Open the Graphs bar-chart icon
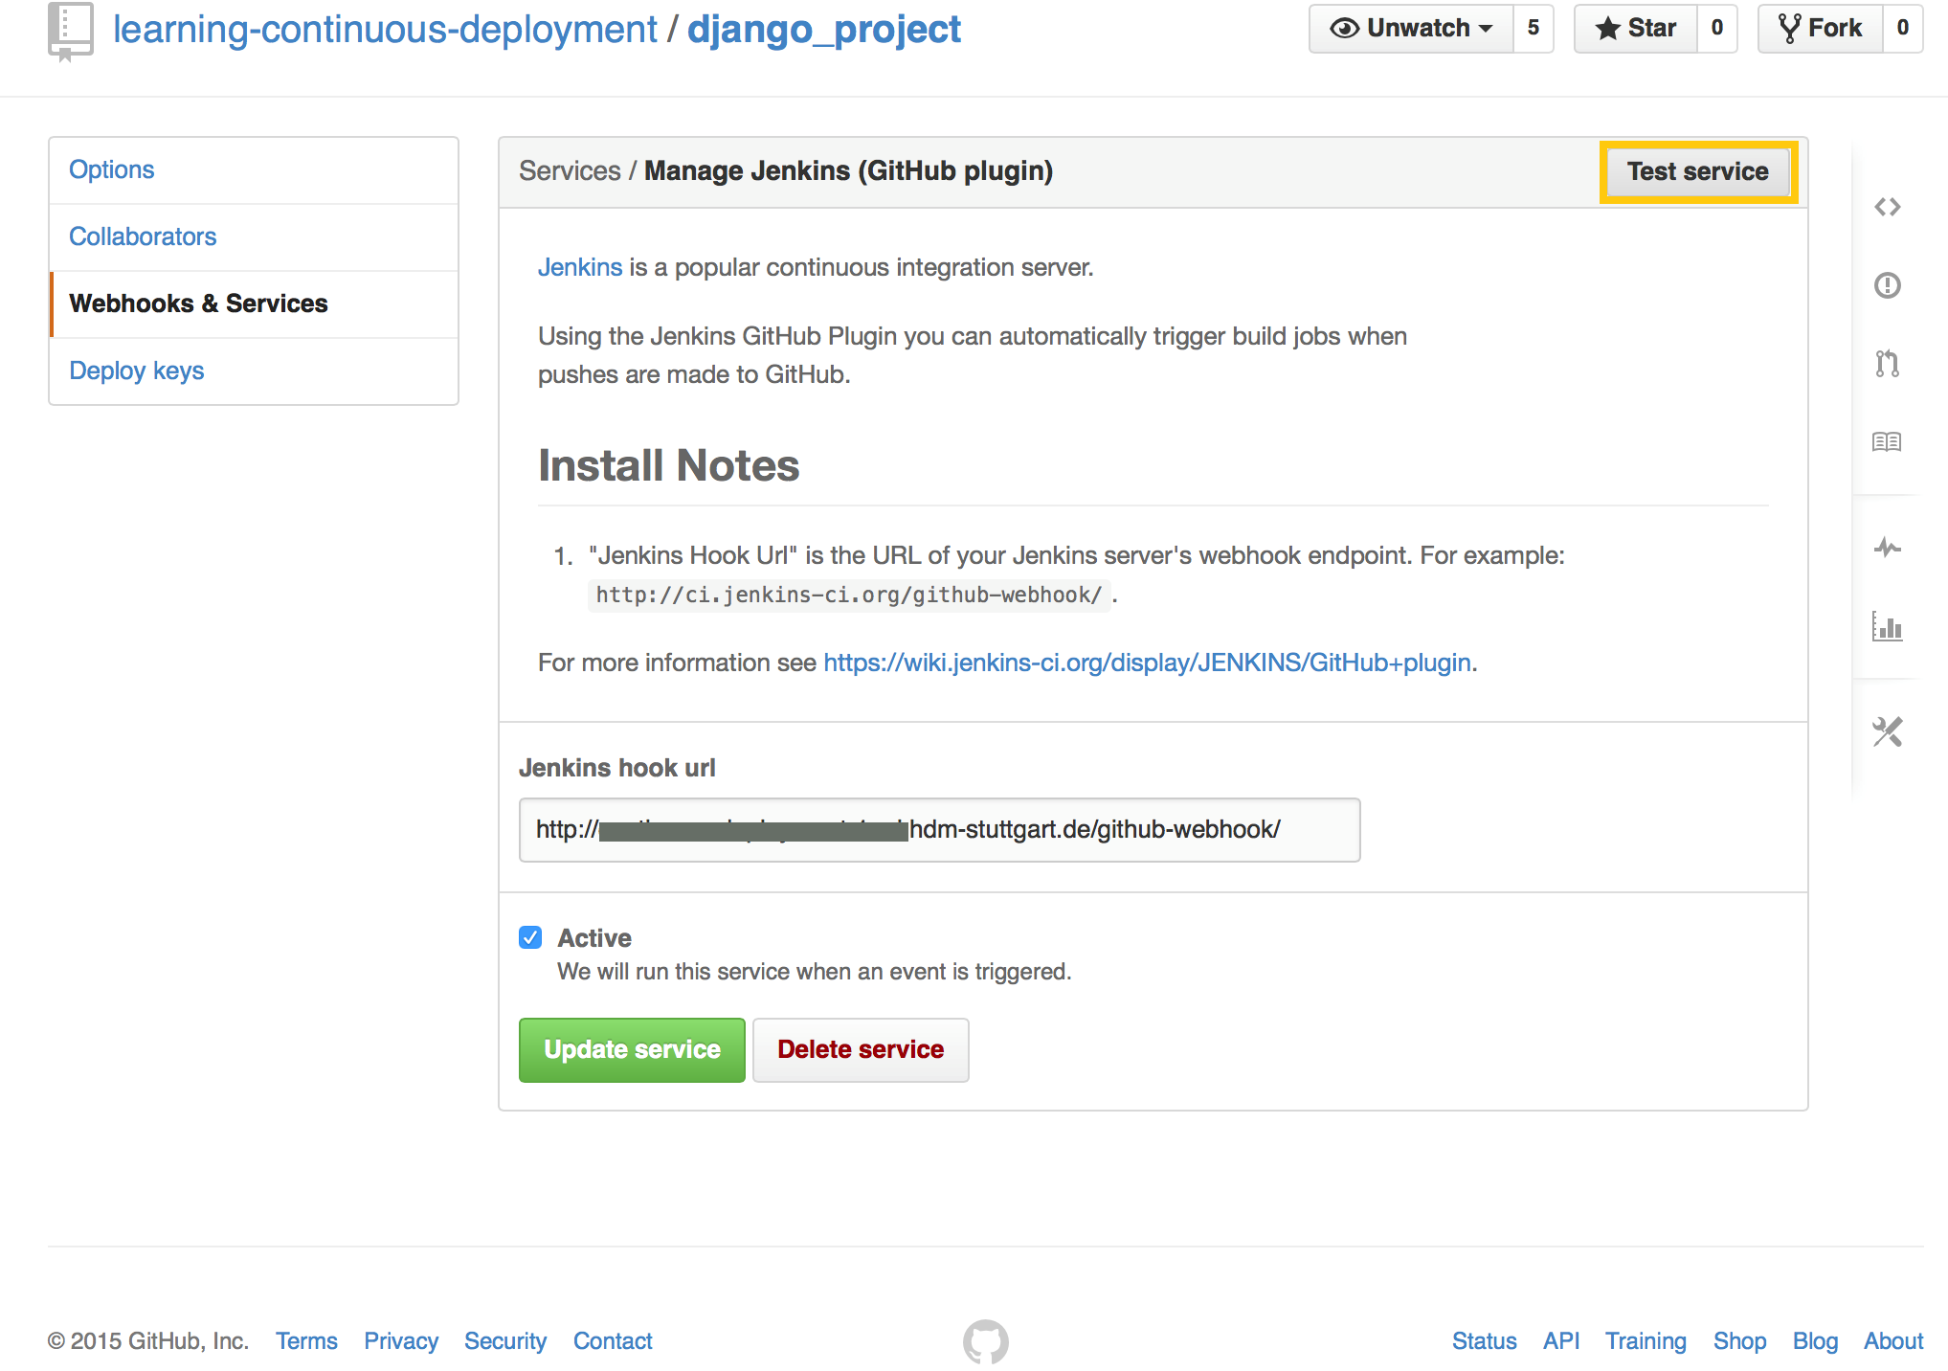Viewport: 1948px width, 1371px height. [1887, 627]
